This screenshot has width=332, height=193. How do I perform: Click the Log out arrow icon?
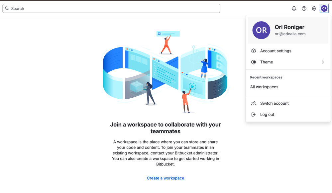pos(254,115)
